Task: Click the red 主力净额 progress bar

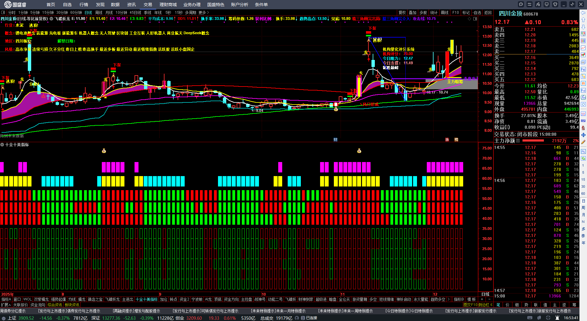Action: click(533, 141)
